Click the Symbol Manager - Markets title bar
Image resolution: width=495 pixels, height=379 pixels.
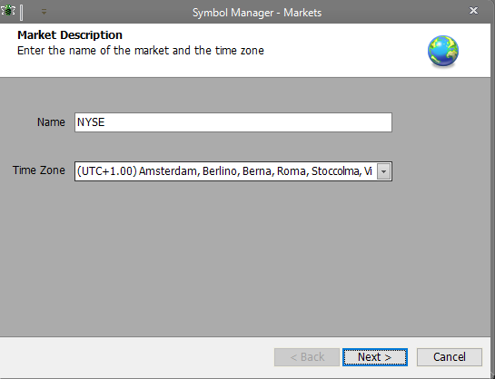pyautogui.click(x=257, y=13)
